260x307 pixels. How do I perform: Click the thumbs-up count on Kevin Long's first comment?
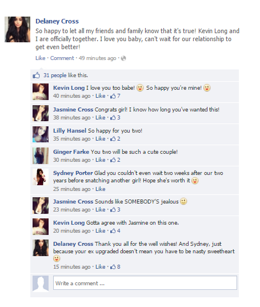tap(115, 96)
